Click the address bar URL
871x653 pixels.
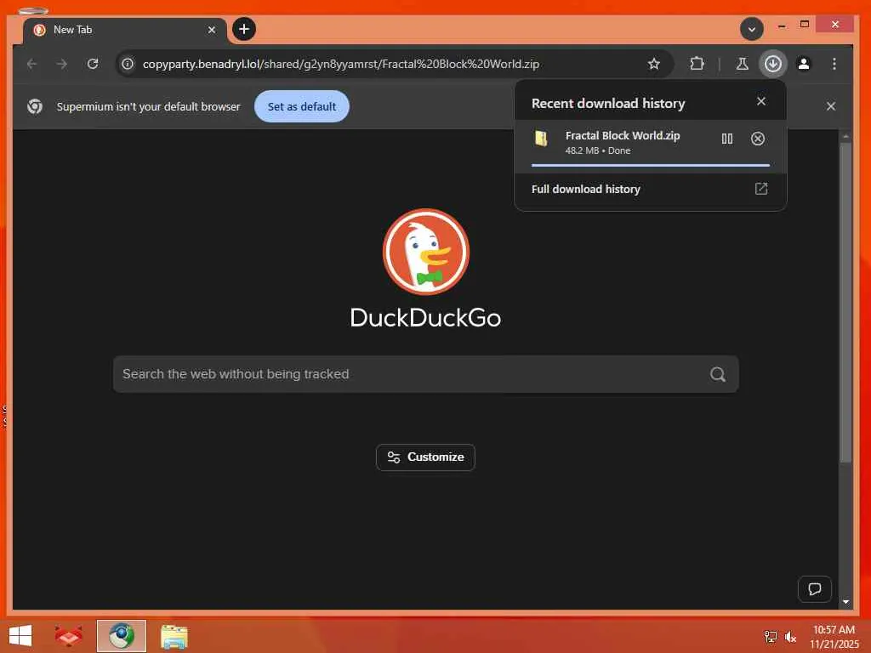(x=340, y=64)
